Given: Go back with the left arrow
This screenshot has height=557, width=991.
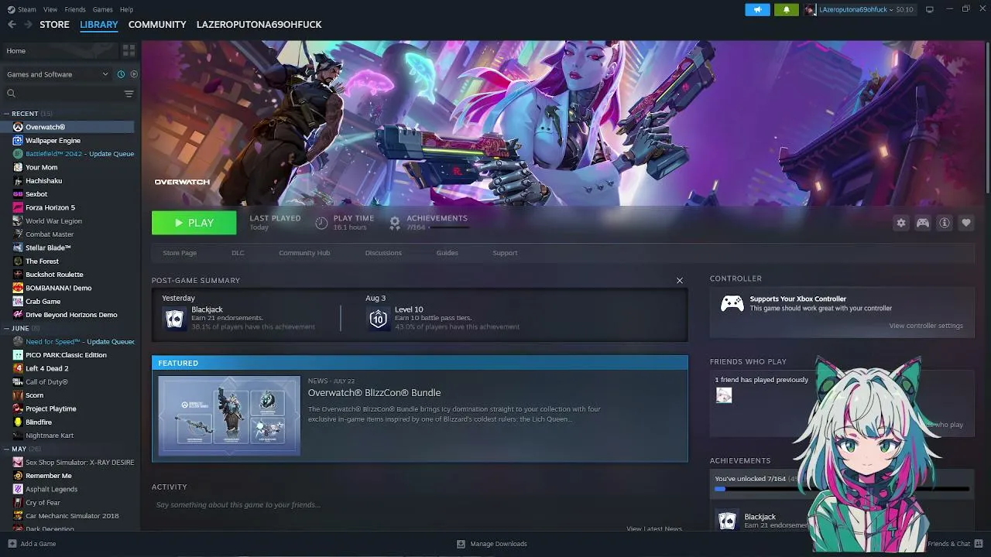Looking at the screenshot, I should 12,25.
